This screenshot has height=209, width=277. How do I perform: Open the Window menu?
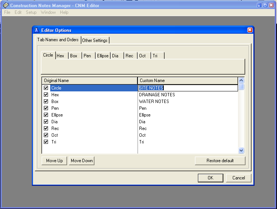click(x=48, y=12)
